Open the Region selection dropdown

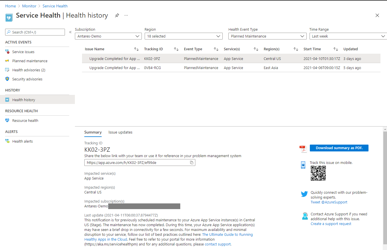click(x=183, y=36)
